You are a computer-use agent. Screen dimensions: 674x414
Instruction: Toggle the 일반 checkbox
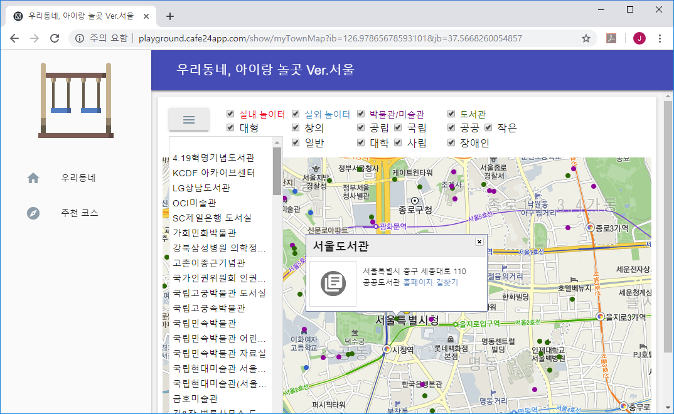(x=296, y=142)
